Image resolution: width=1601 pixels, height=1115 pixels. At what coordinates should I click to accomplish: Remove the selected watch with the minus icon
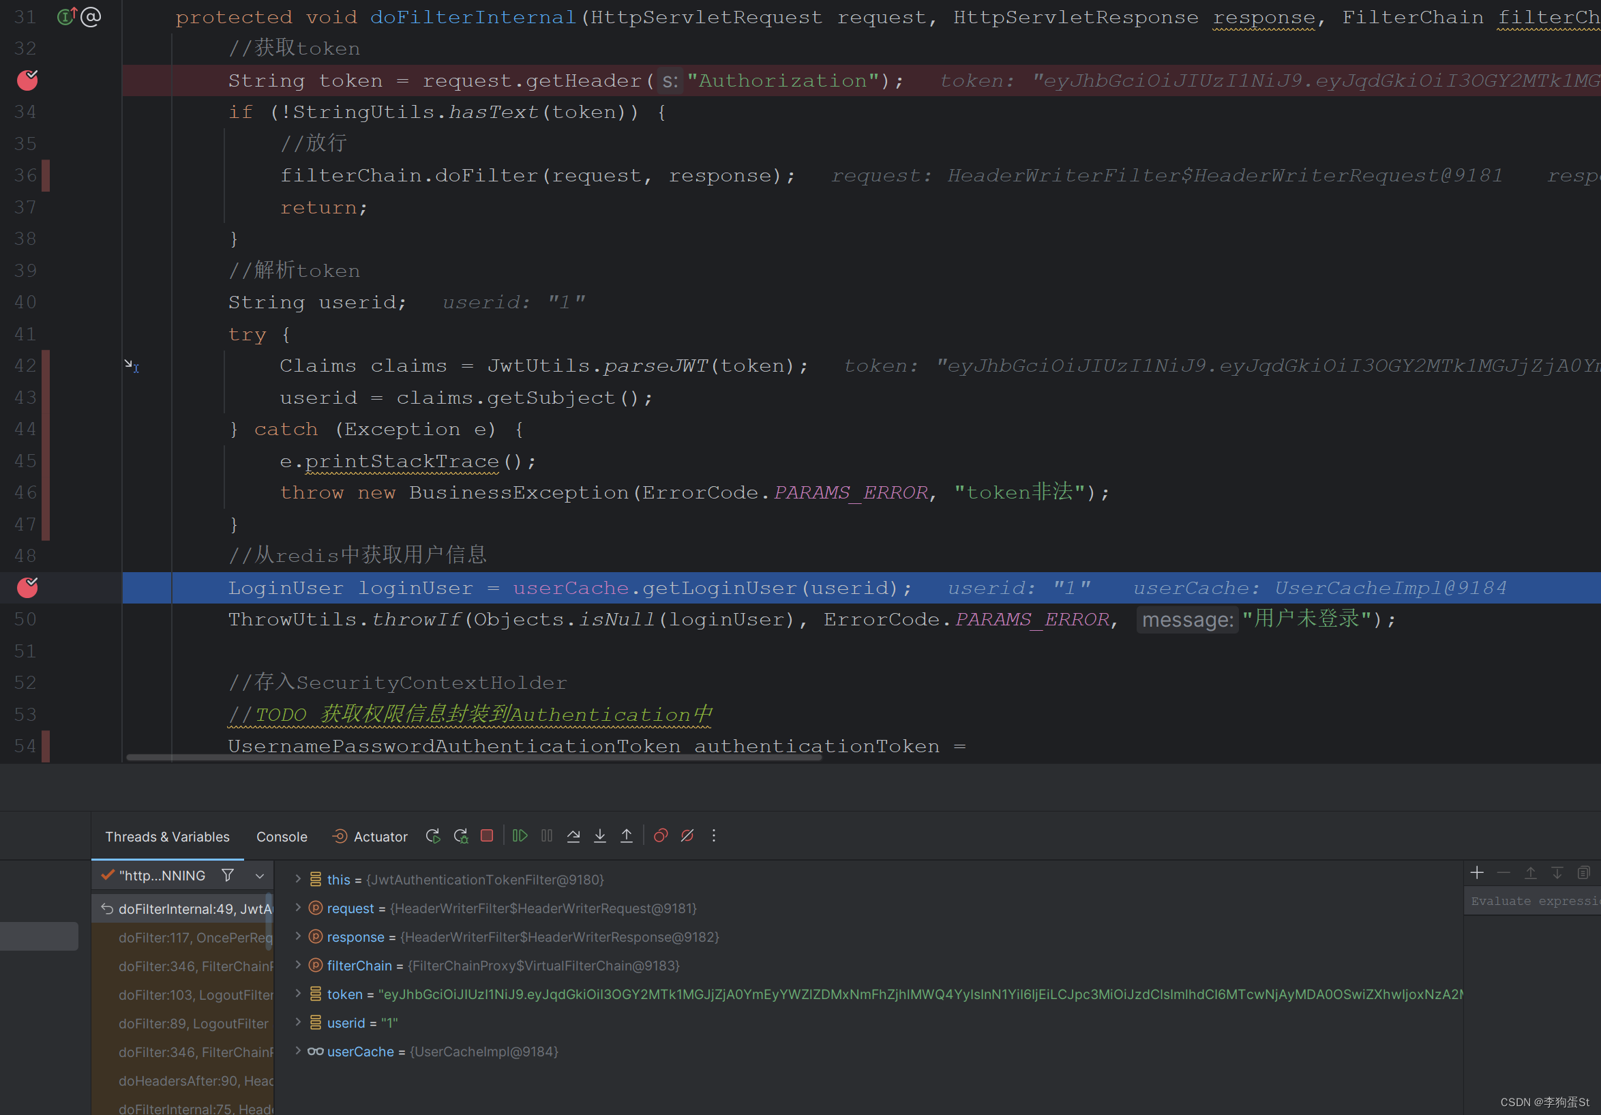(x=1503, y=872)
